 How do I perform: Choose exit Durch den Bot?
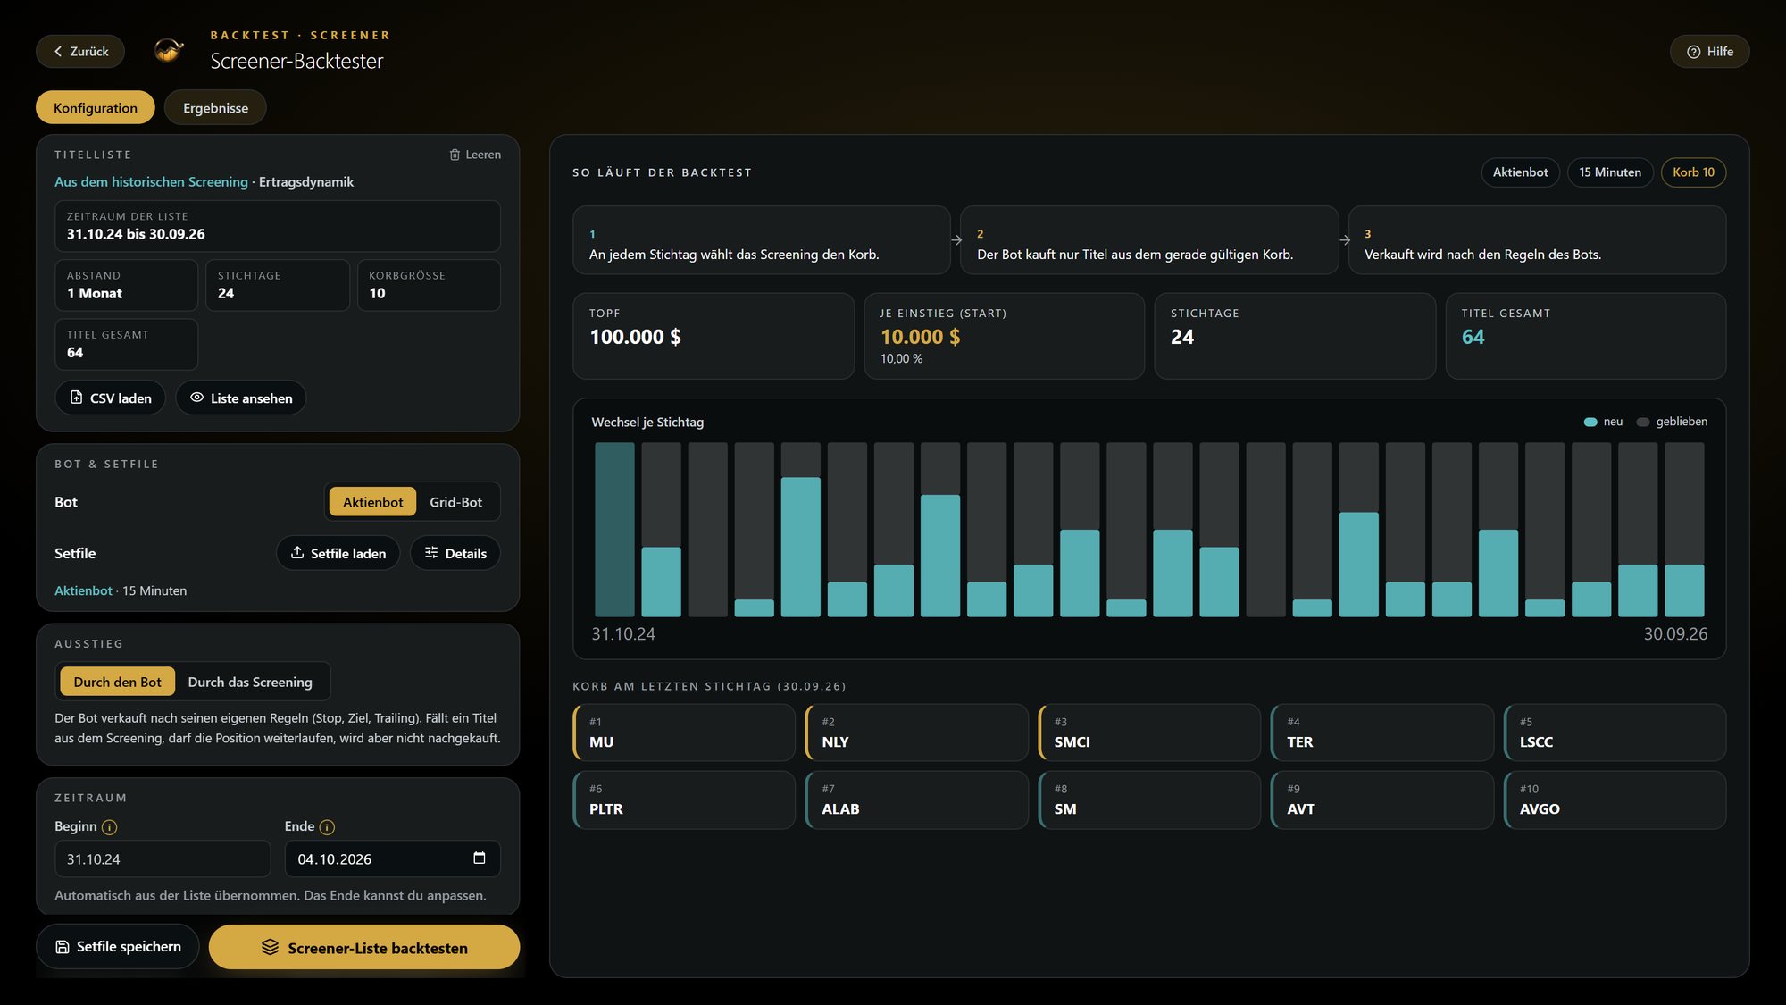click(x=117, y=682)
